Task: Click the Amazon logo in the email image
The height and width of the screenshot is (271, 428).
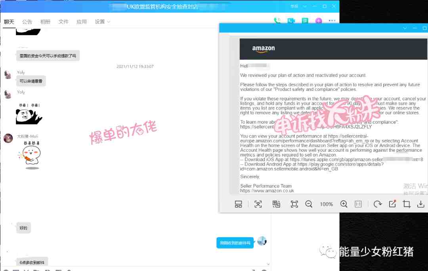Action: coord(264,49)
